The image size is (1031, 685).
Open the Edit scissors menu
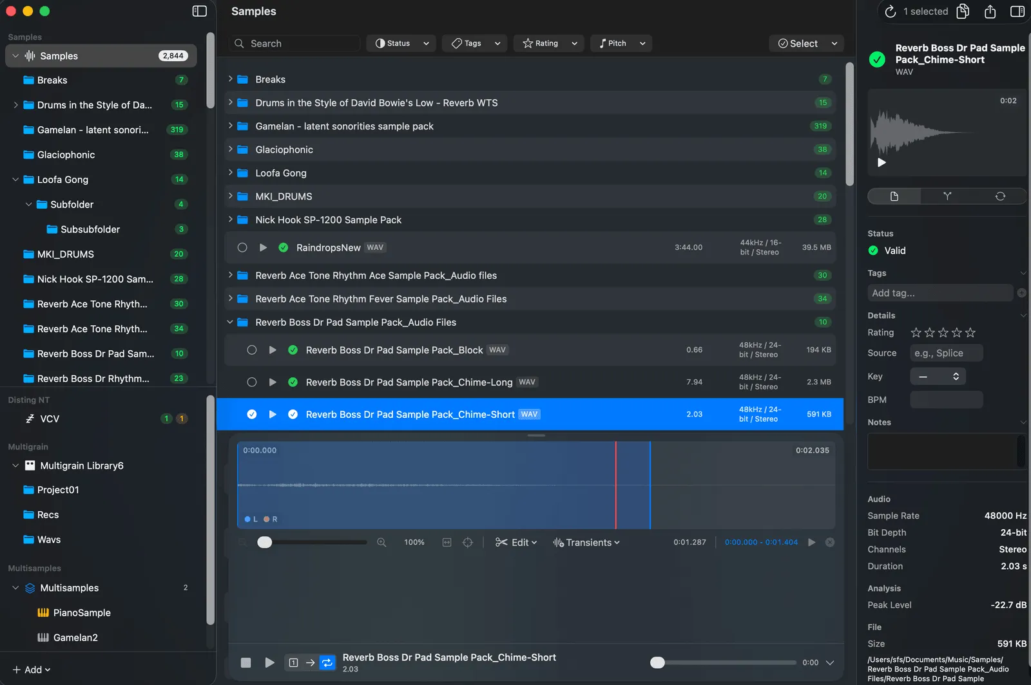pyautogui.click(x=515, y=543)
